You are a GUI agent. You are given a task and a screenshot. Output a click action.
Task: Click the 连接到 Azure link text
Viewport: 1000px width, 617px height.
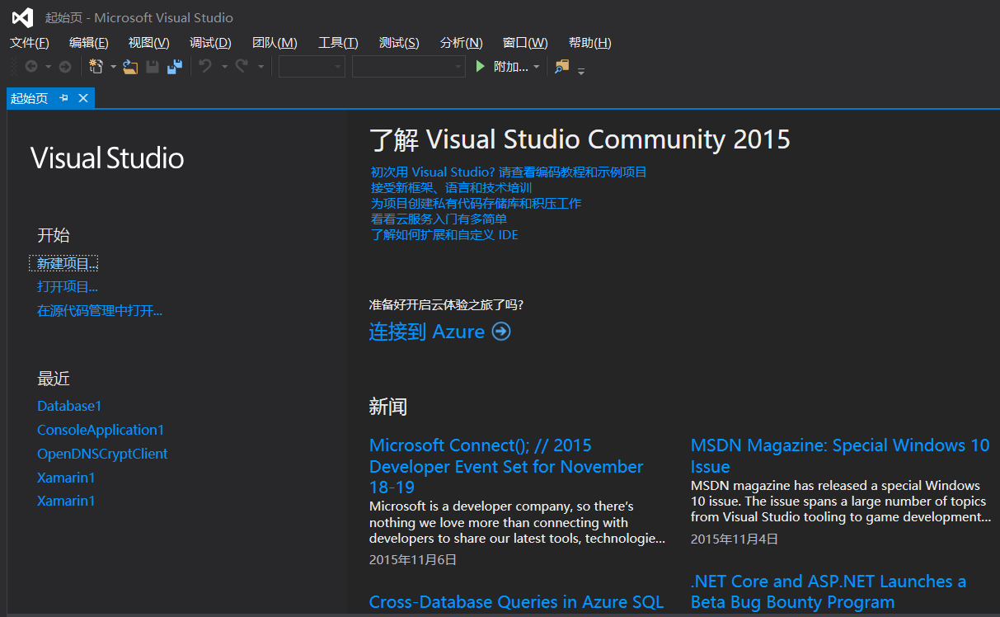pos(427,332)
